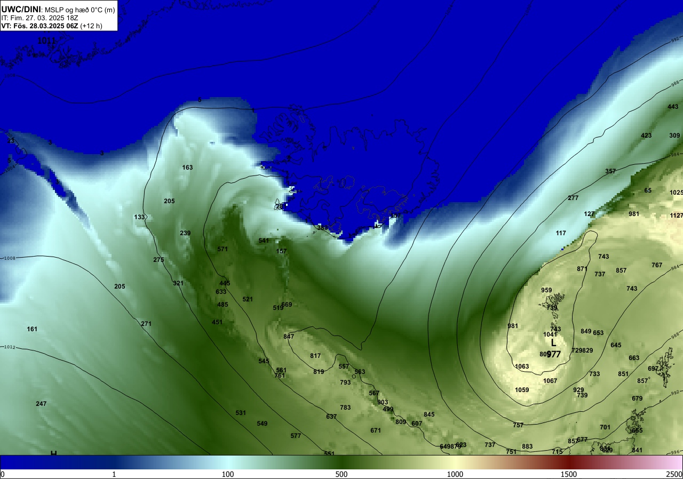Click the height value 163

click(187, 167)
